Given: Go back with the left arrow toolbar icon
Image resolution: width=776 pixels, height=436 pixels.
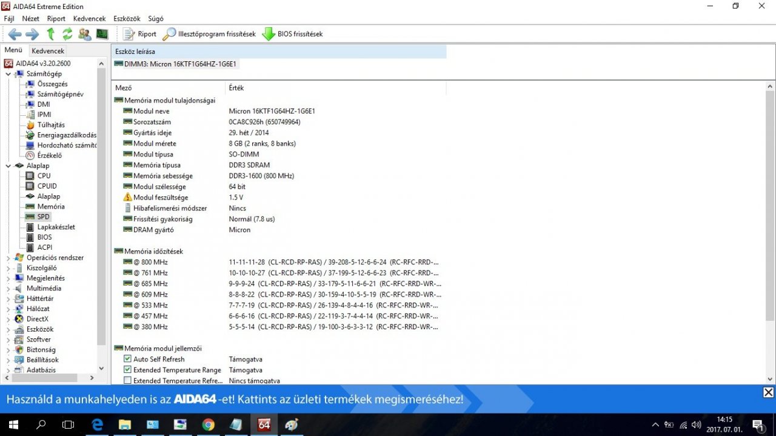Looking at the screenshot, I should tap(15, 34).
